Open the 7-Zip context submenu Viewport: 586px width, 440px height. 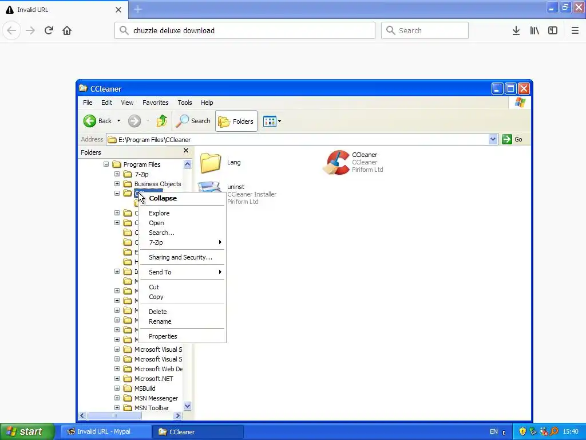pos(182,242)
